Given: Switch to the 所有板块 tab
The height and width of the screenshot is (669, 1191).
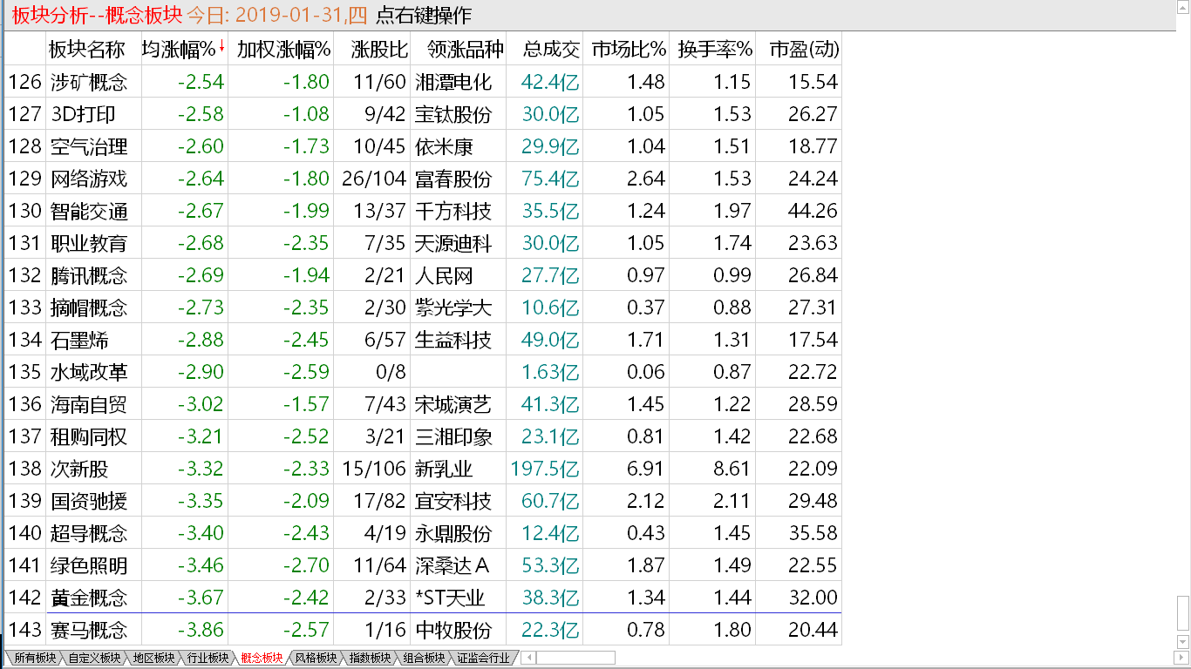Looking at the screenshot, I should 33,658.
